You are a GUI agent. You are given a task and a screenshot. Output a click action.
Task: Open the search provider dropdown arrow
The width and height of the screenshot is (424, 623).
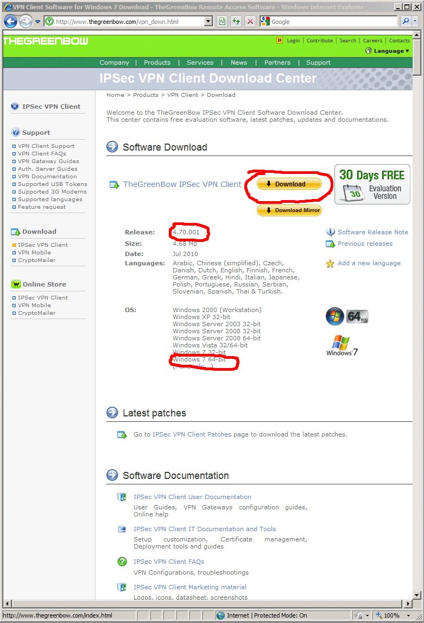[415, 21]
